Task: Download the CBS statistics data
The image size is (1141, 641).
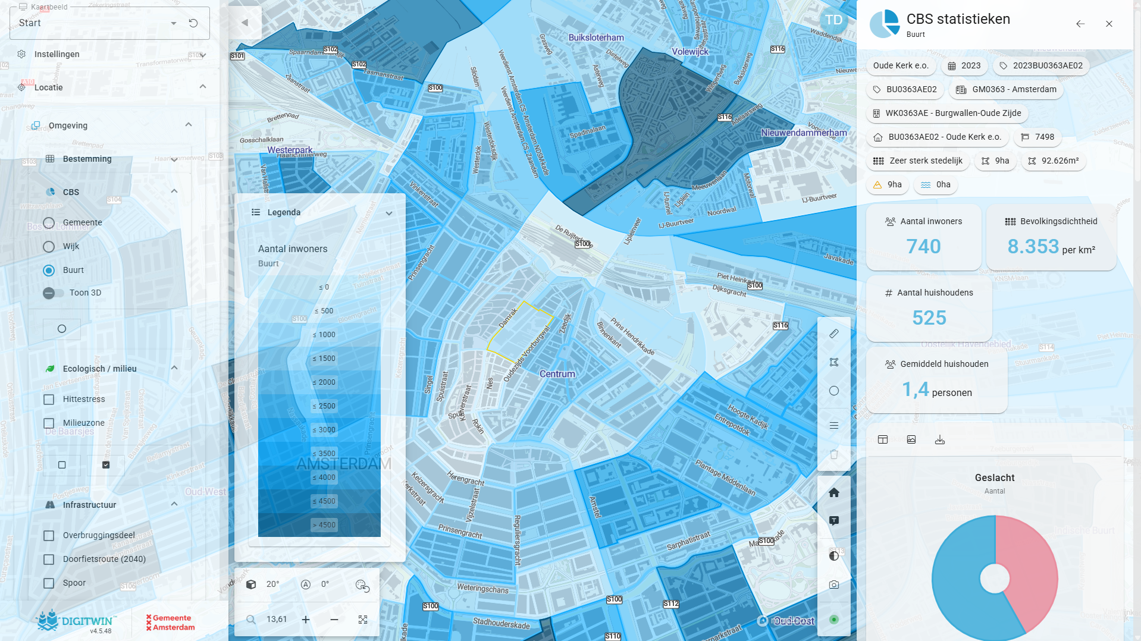Action: 940,439
